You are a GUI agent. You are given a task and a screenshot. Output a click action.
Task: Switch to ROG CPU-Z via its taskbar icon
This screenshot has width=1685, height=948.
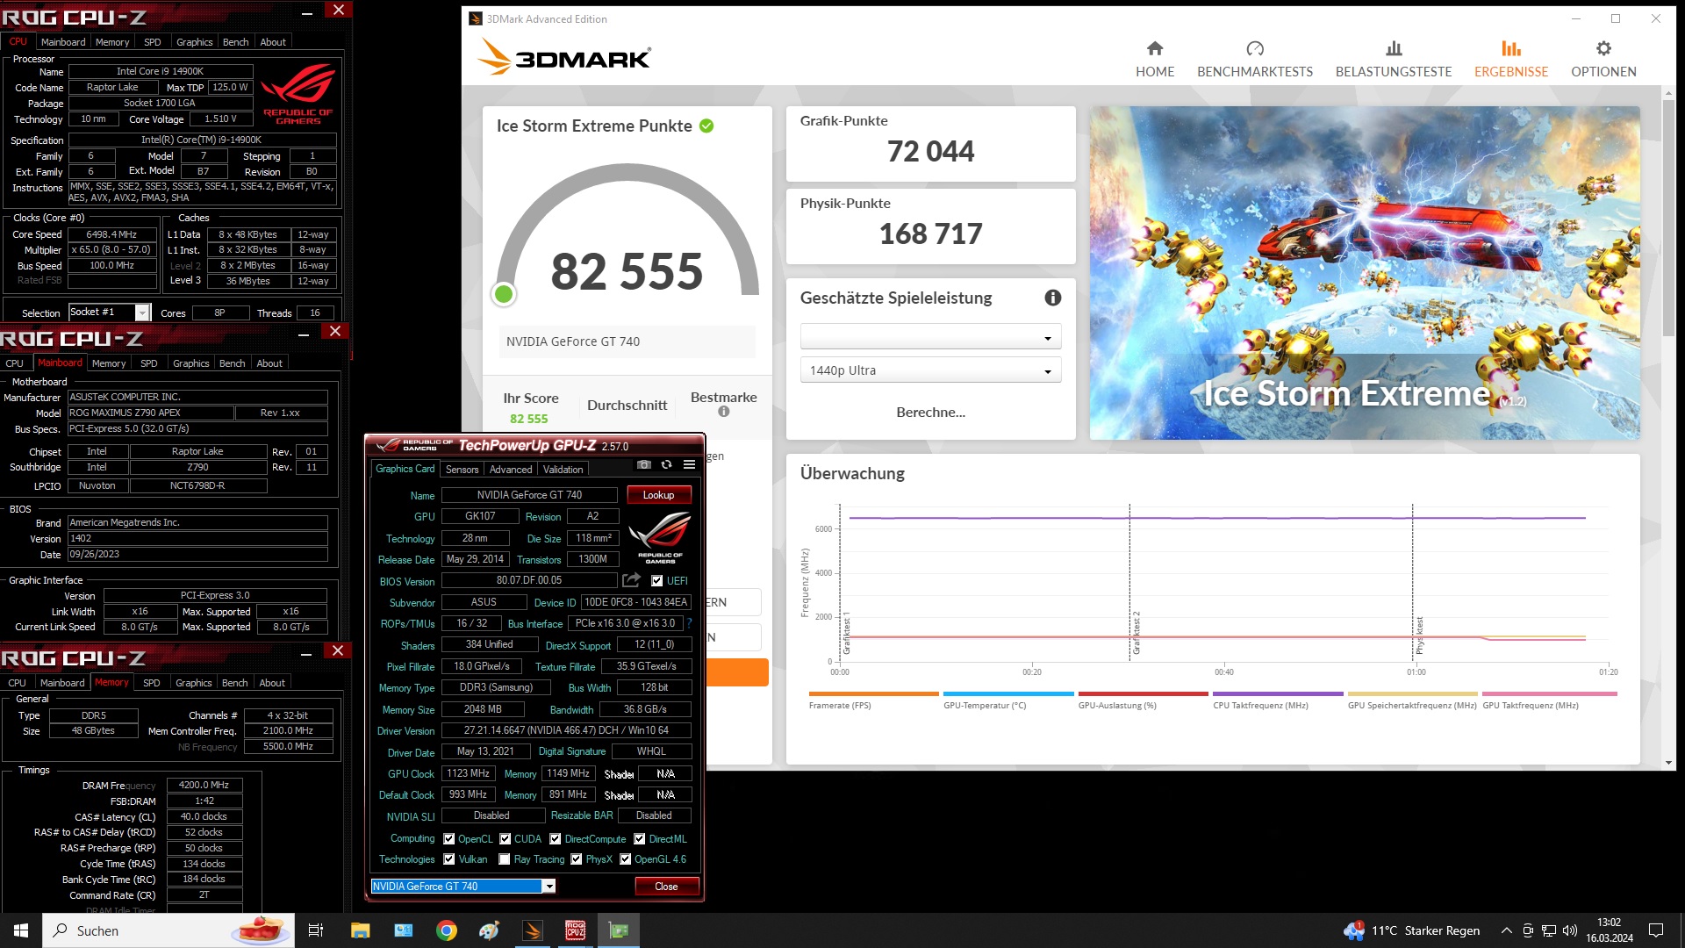point(576,930)
